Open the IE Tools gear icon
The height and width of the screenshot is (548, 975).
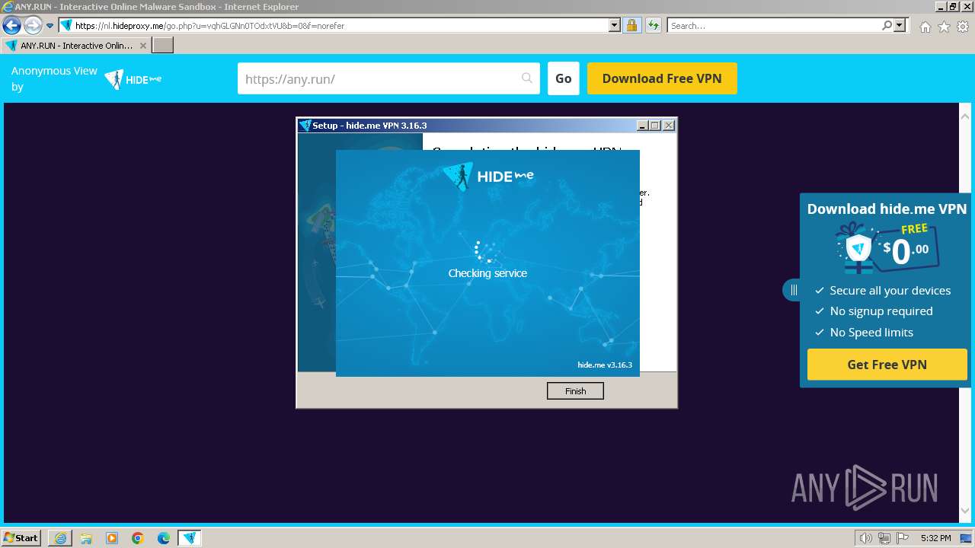tap(963, 27)
